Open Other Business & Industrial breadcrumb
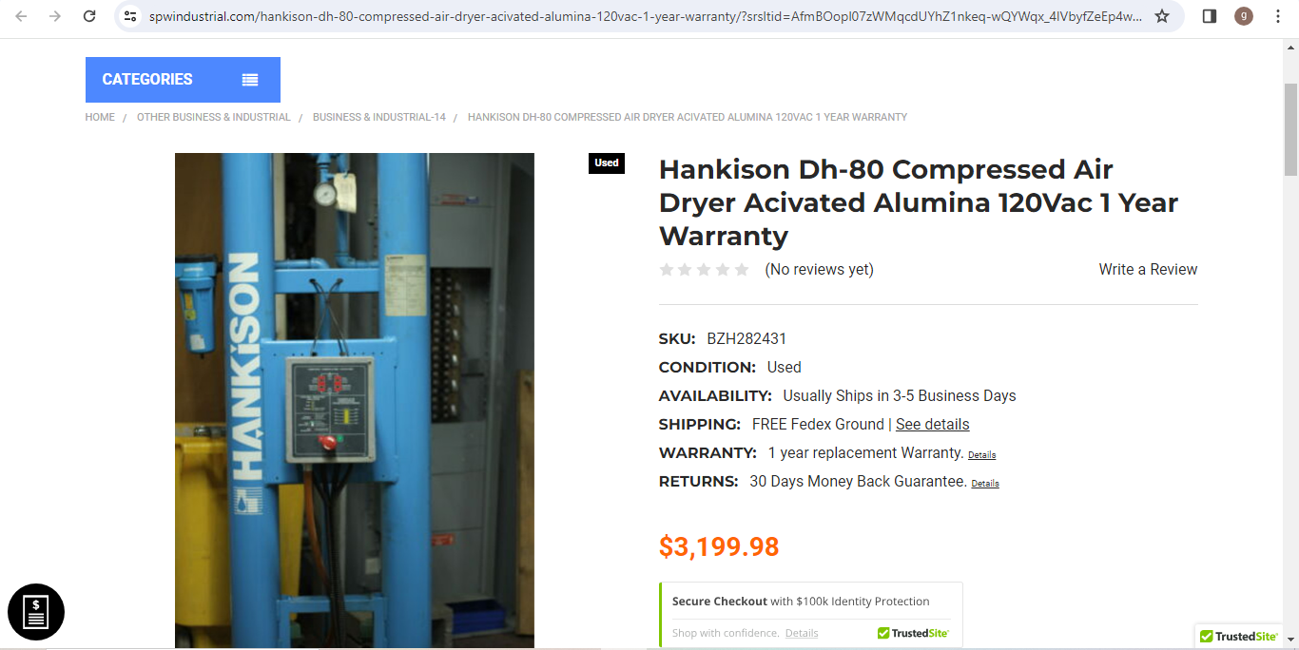The height and width of the screenshot is (650, 1299). pyautogui.click(x=214, y=117)
